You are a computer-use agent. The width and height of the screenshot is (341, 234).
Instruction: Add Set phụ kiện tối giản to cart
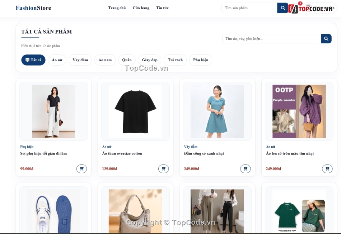[x=81, y=169]
